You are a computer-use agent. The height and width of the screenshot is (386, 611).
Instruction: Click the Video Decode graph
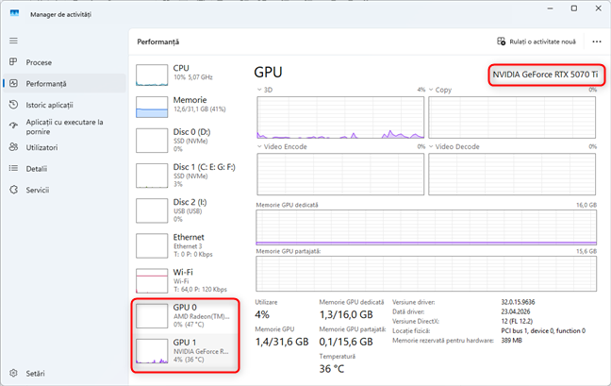[512, 174]
